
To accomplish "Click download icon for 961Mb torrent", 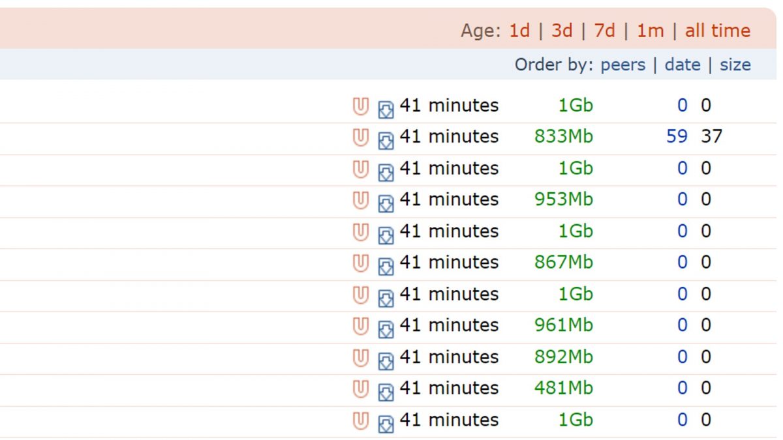I will (386, 328).
